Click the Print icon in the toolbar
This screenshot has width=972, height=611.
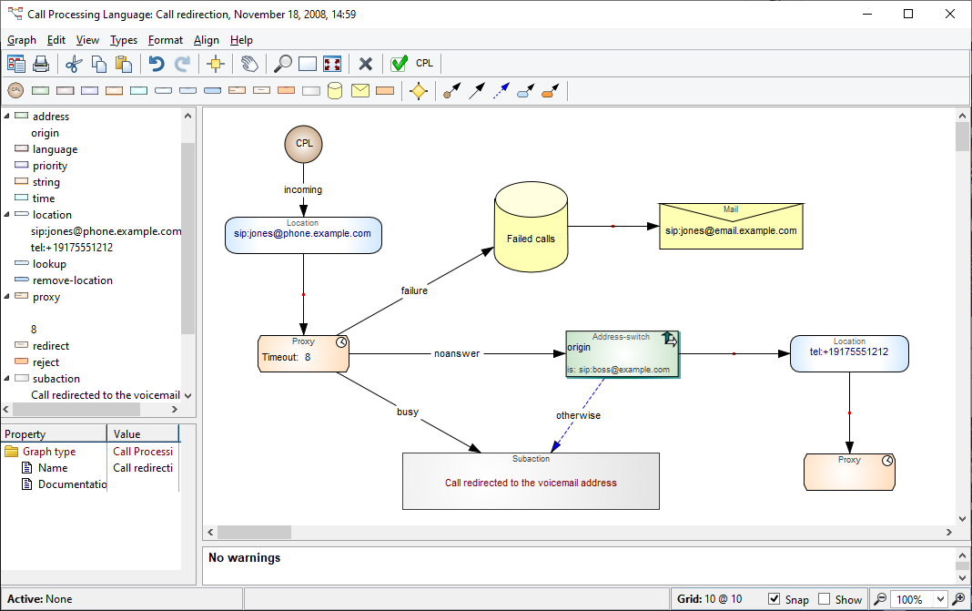click(x=40, y=64)
